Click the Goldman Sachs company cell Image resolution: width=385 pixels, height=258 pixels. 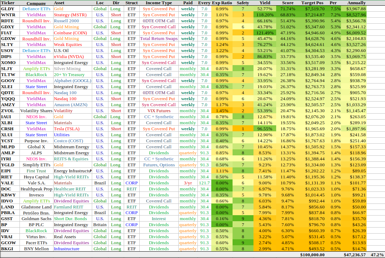(x=37, y=219)
